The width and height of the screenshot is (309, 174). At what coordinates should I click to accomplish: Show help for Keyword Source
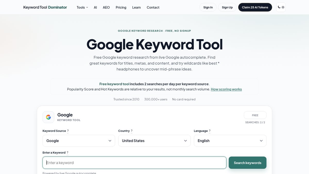[x=68, y=131]
